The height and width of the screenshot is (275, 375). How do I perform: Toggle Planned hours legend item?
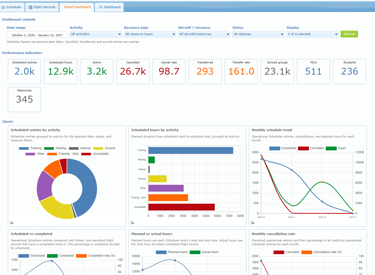tap(172, 252)
